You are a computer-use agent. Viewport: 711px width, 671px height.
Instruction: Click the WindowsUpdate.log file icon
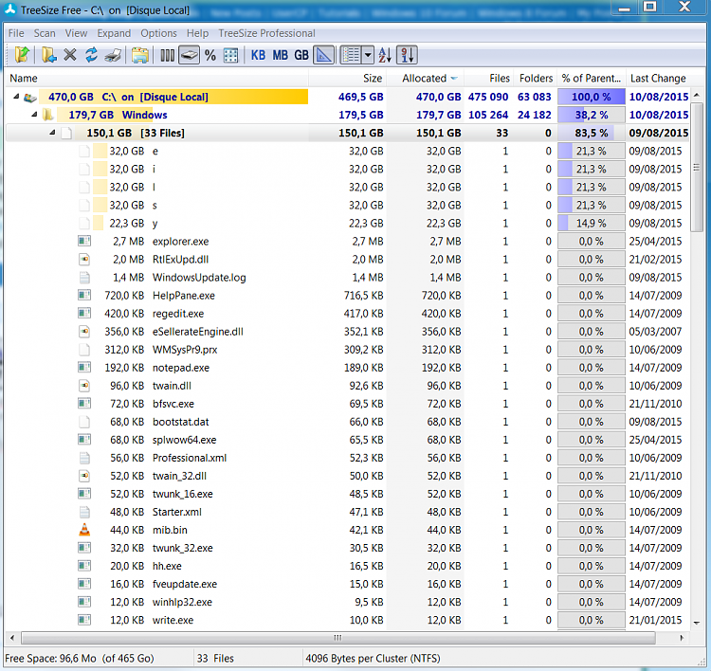coord(84,277)
